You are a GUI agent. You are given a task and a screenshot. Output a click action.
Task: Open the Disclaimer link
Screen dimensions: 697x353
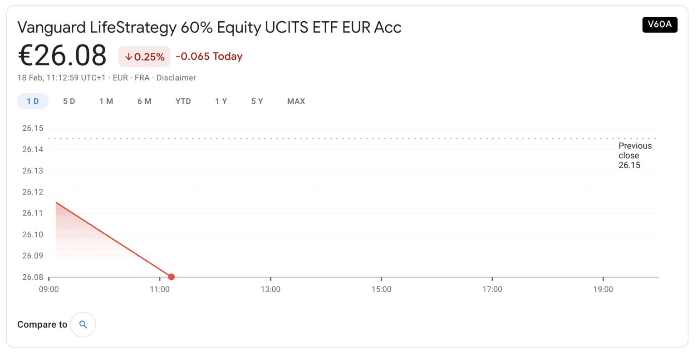tap(176, 77)
